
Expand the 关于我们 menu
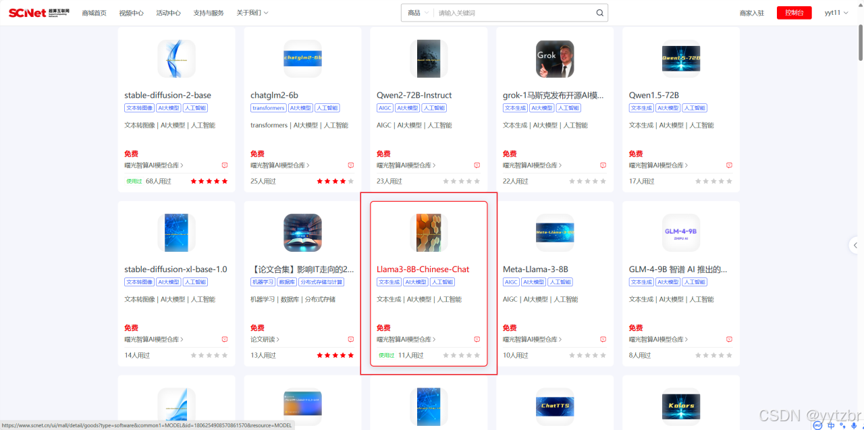click(x=252, y=13)
